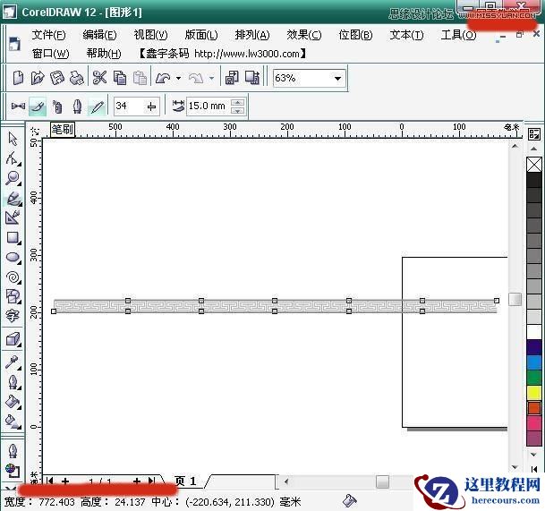Switch to Pressure pen mode

coord(97,106)
